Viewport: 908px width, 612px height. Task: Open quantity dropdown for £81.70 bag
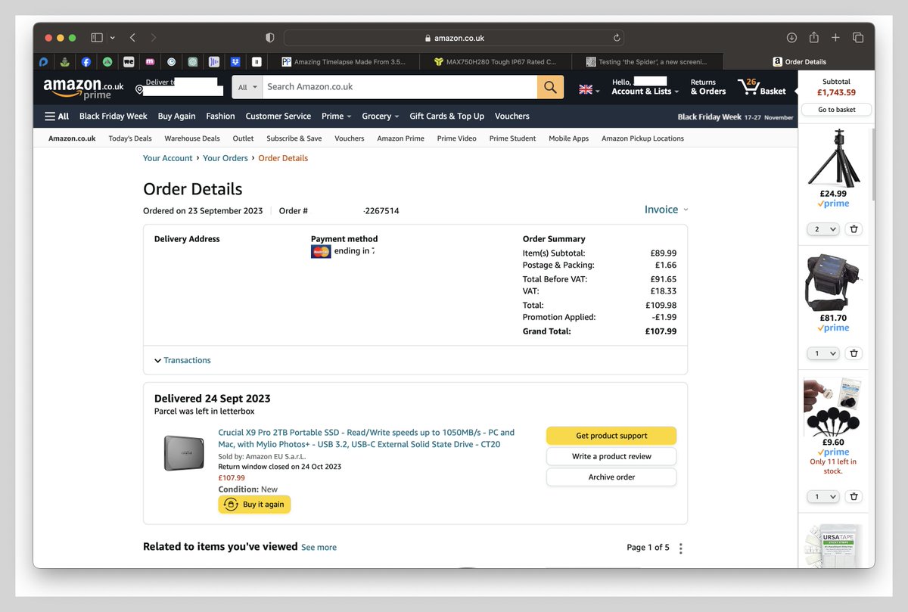click(822, 353)
